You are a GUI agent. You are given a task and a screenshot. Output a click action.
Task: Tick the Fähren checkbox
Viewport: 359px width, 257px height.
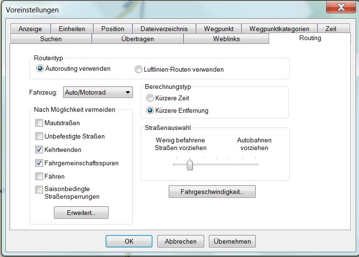point(39,176)
